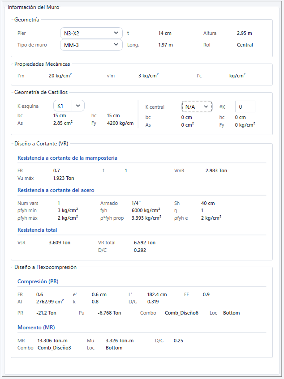Open the K esquina K1 dropdown

[69, 106]
